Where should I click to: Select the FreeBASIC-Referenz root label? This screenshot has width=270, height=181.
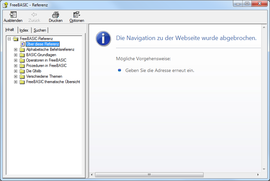[x=36, y=39]
